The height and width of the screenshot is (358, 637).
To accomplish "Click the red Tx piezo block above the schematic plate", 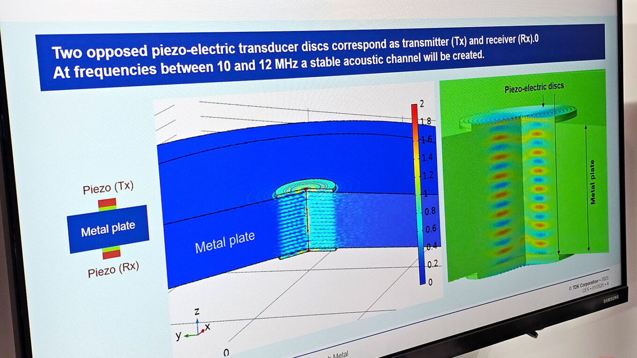I will pos(107,203).
